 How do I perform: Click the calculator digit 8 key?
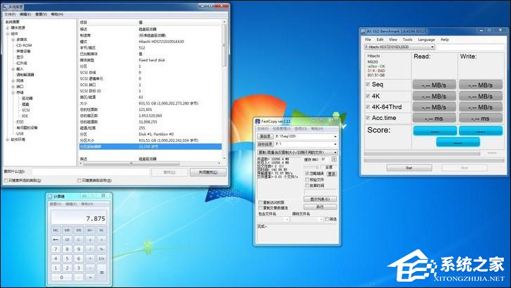tap(67, 249)
